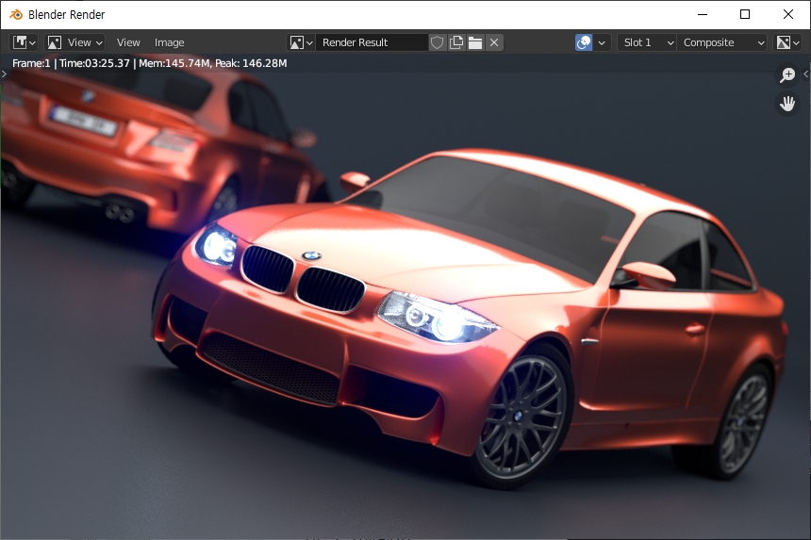Browse linked images with the image icon dropdown
This screenshot has width=811, height=540.
tap(301, 42)
